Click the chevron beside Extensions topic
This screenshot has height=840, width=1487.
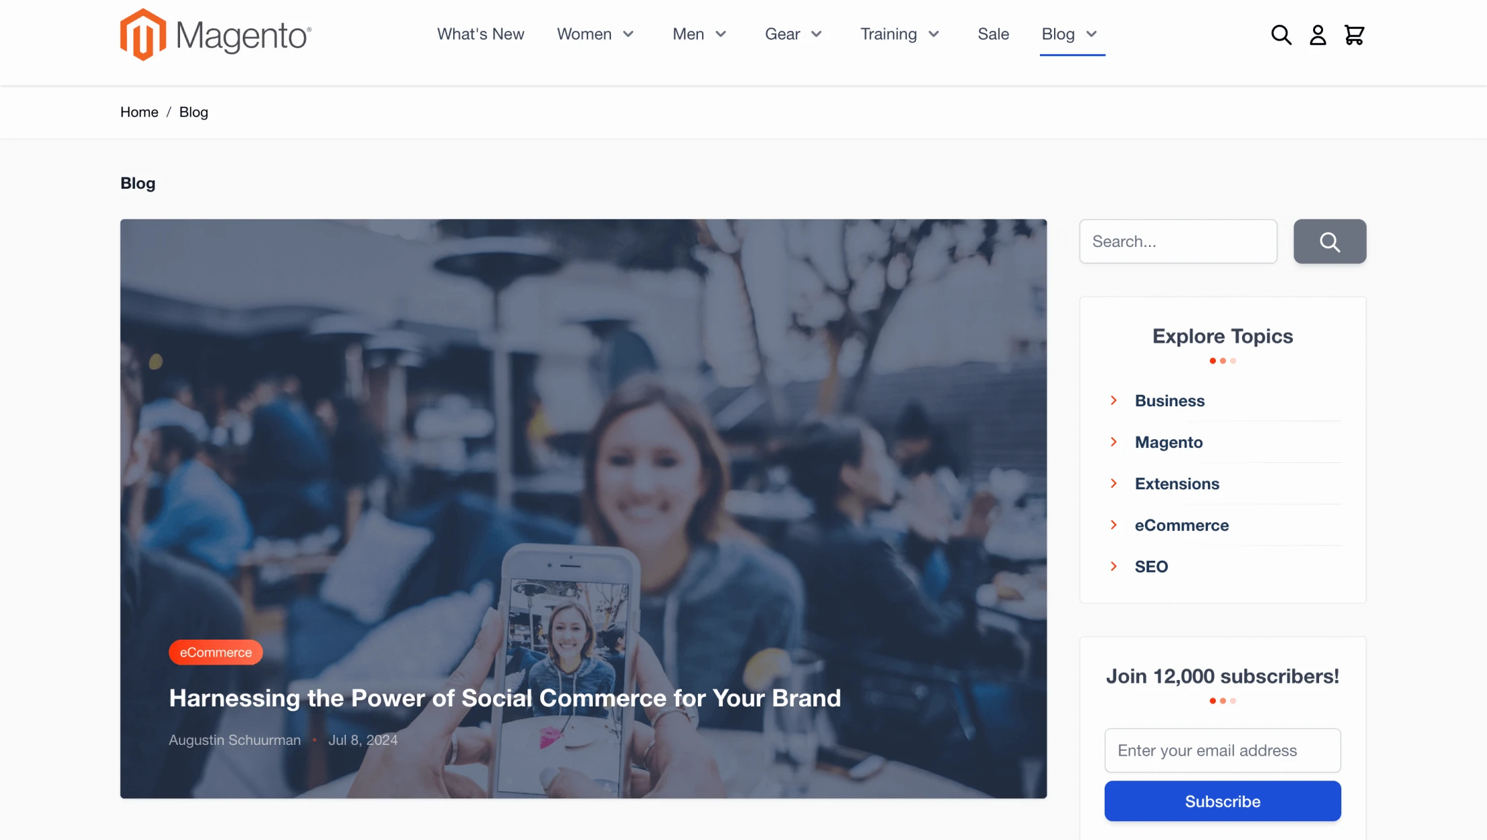tap(1114, 484)
